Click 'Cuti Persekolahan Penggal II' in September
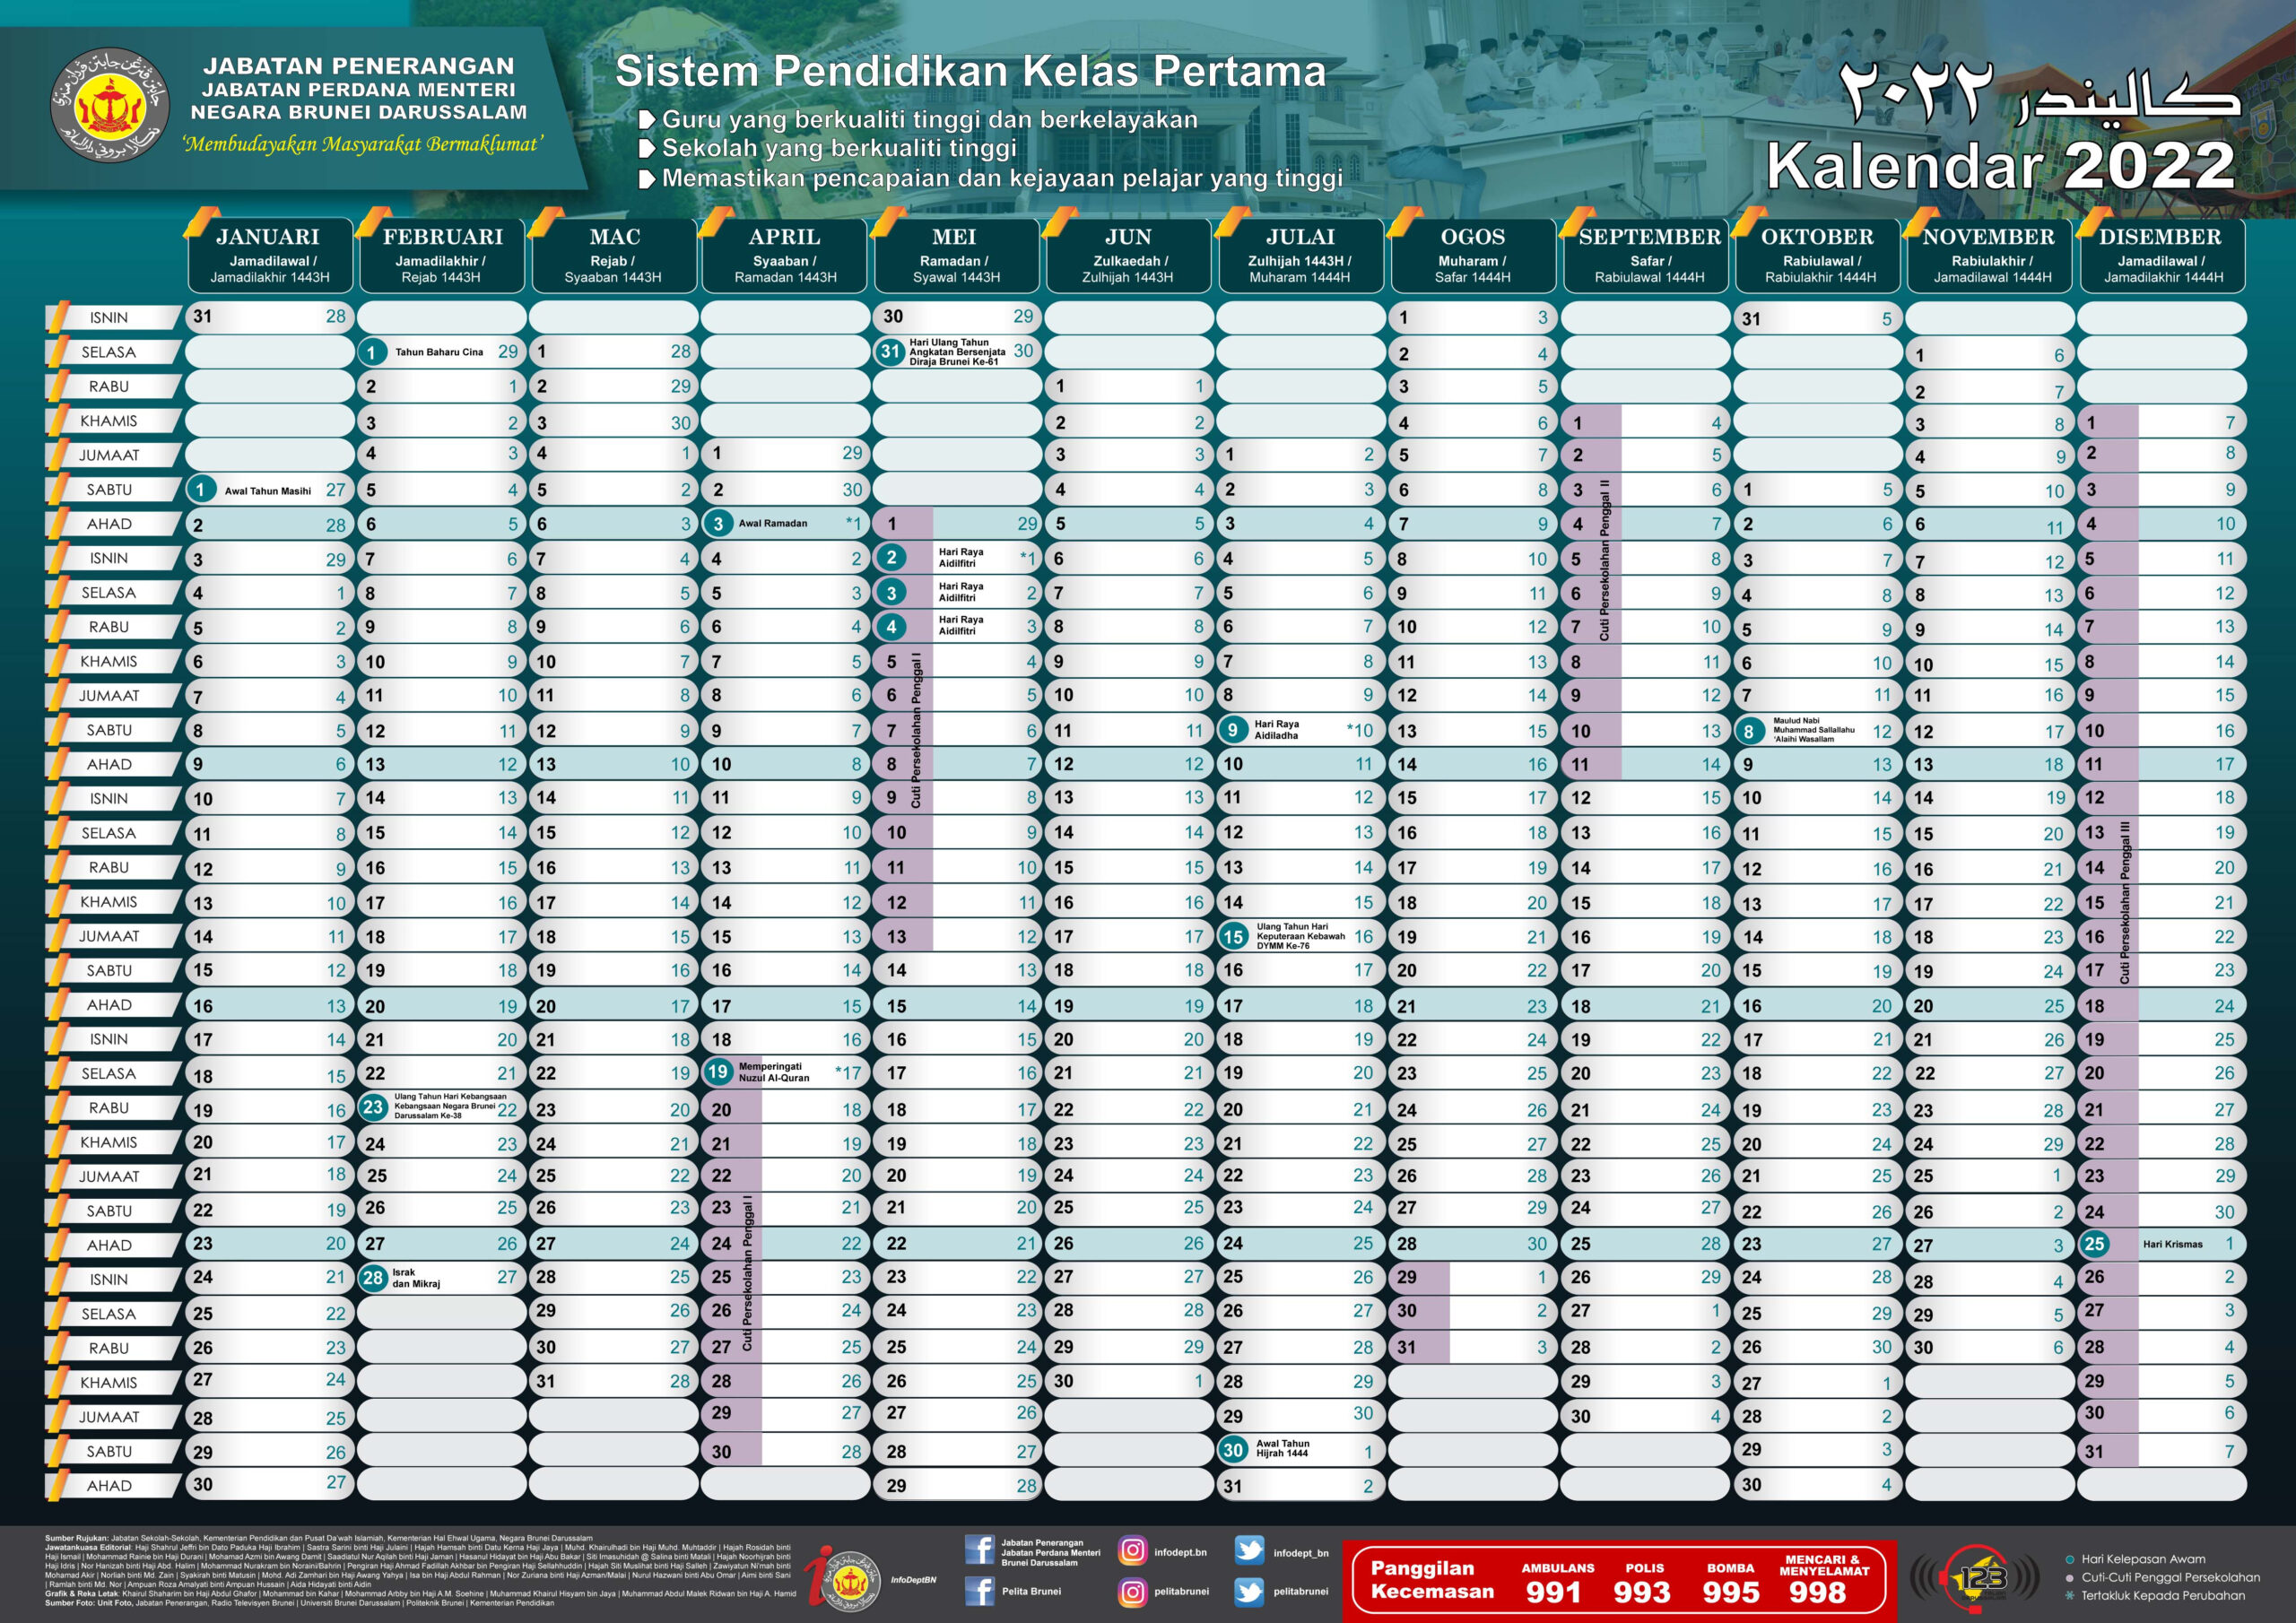 coord(1605,561)
